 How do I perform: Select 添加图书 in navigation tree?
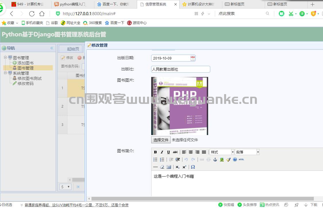click(25, 63)
